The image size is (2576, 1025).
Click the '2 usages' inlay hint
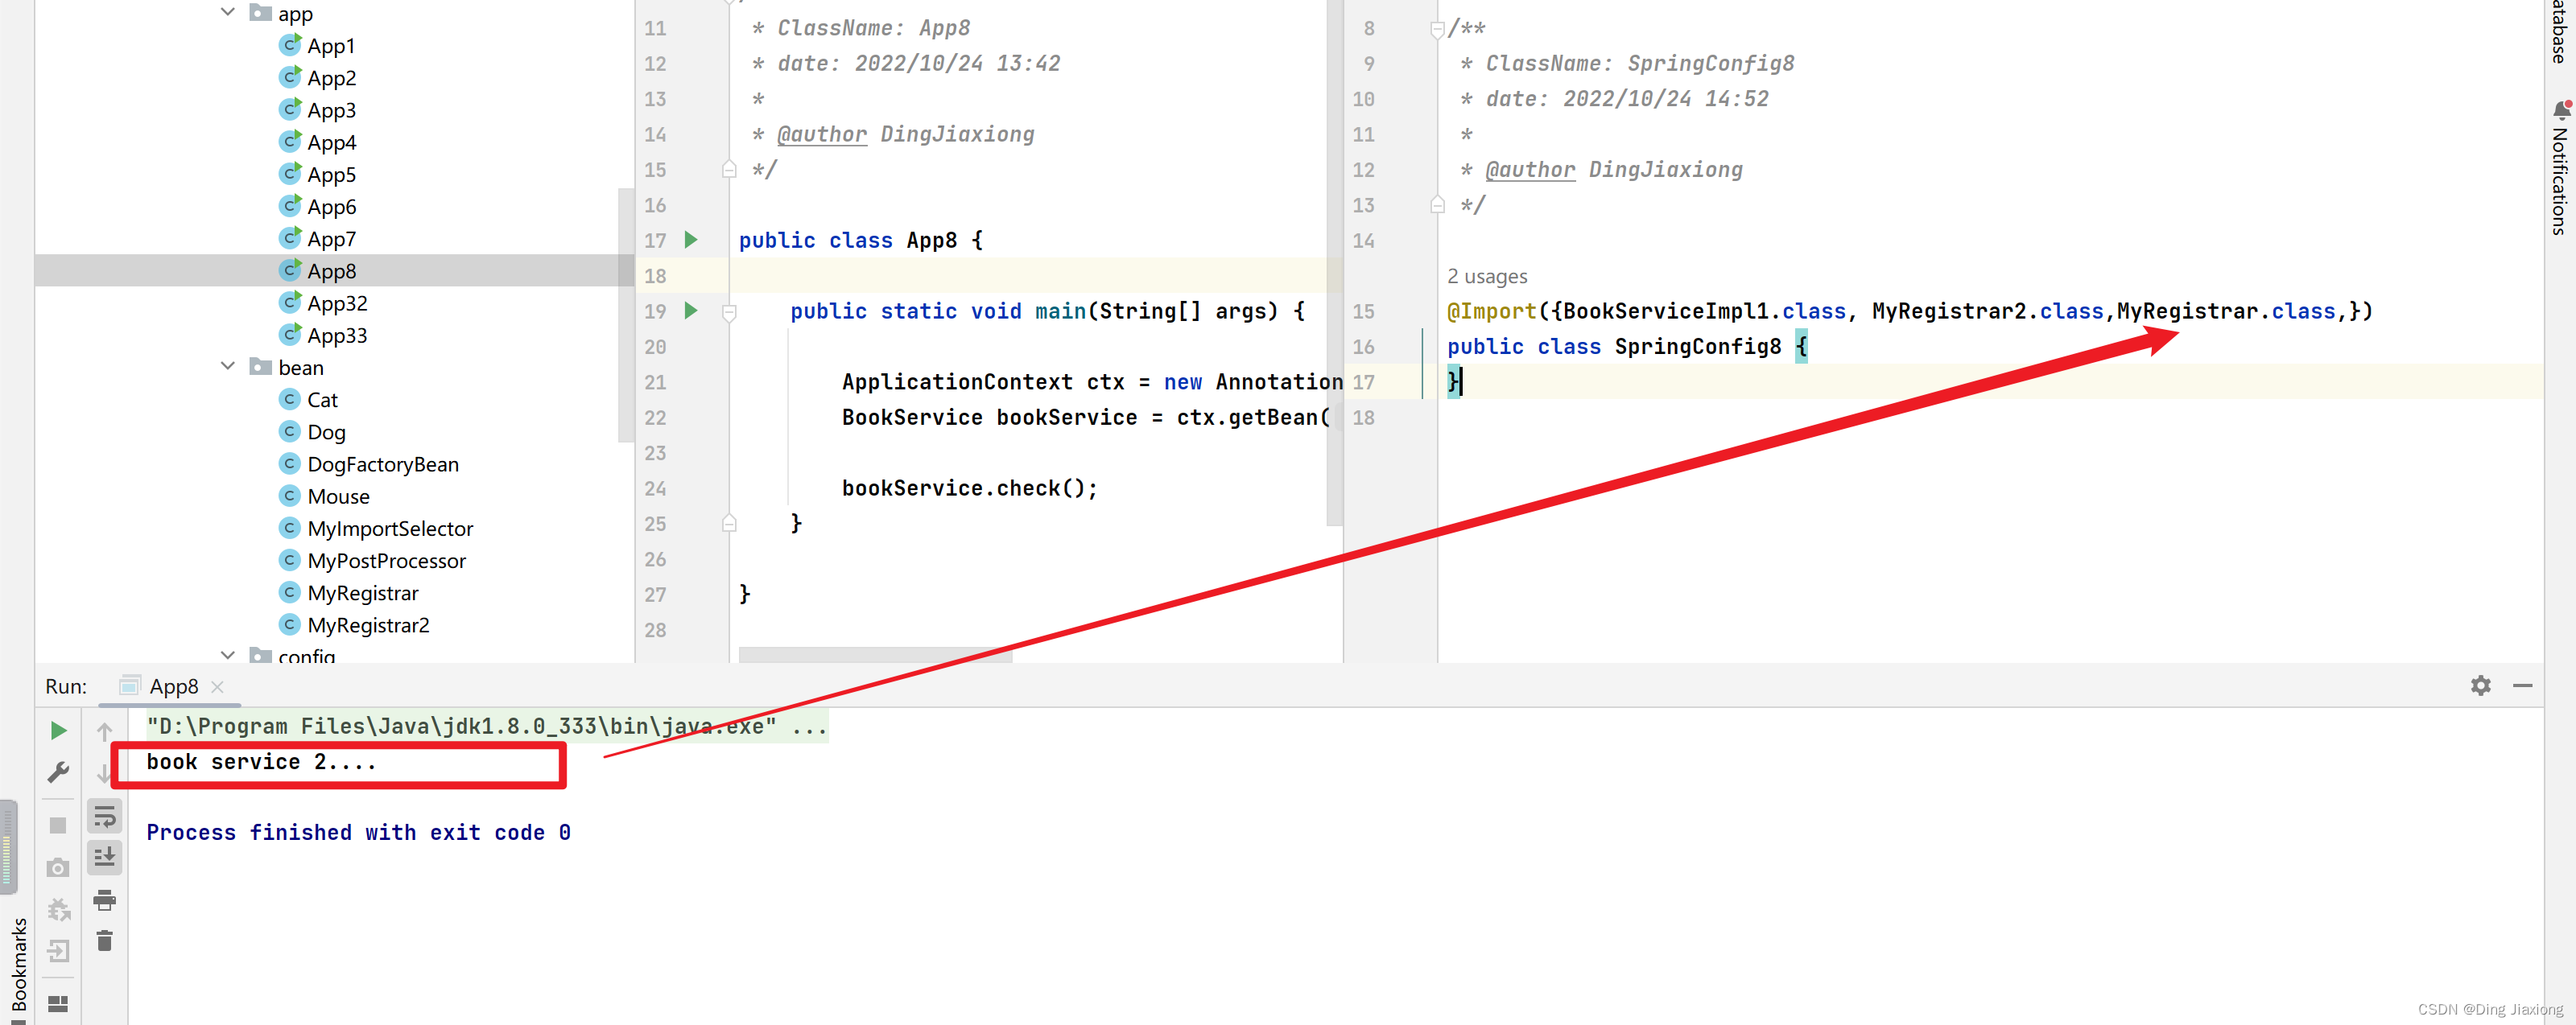click(x=1486, y=277)
